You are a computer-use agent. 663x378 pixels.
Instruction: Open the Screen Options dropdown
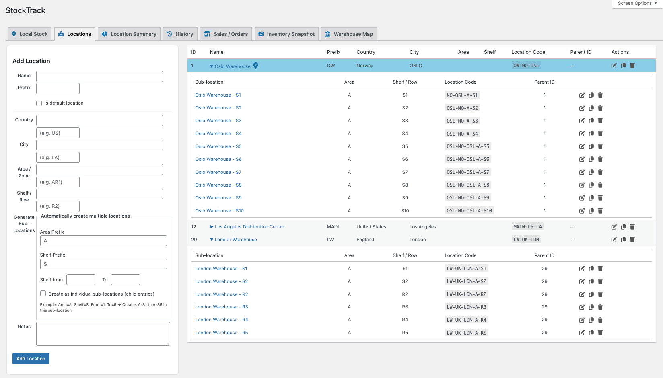click(x=637, y=4)
